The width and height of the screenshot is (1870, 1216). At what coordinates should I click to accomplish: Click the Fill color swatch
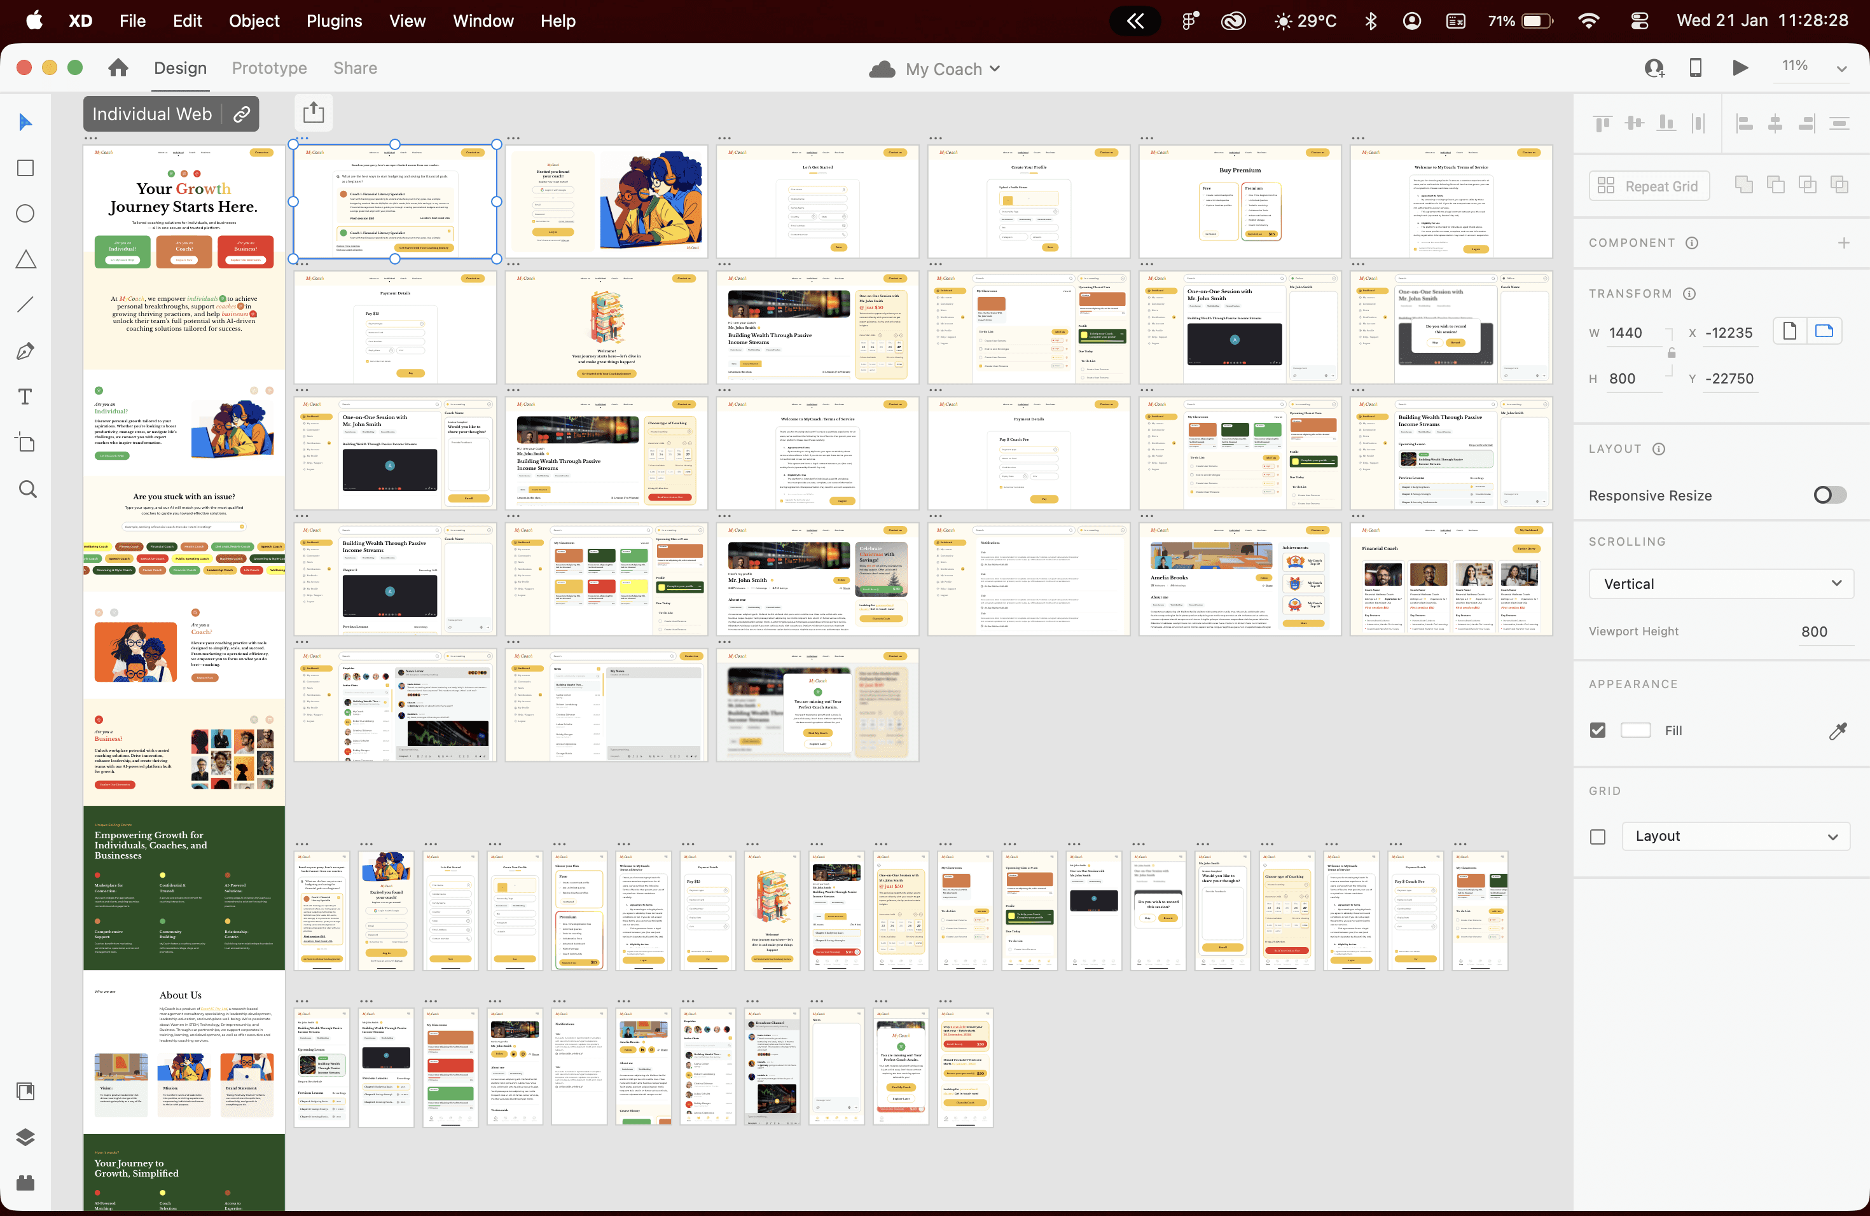pos(1635,731)
